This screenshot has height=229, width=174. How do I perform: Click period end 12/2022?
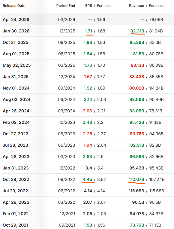pyautogui.click(x=67, y=168)
